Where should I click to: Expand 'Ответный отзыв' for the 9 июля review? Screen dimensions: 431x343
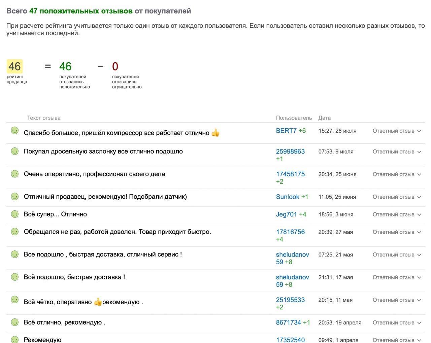pos(397,152)
